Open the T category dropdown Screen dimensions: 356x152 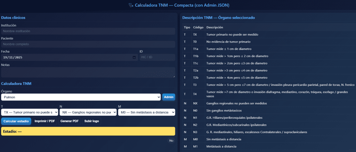[30, 112]
